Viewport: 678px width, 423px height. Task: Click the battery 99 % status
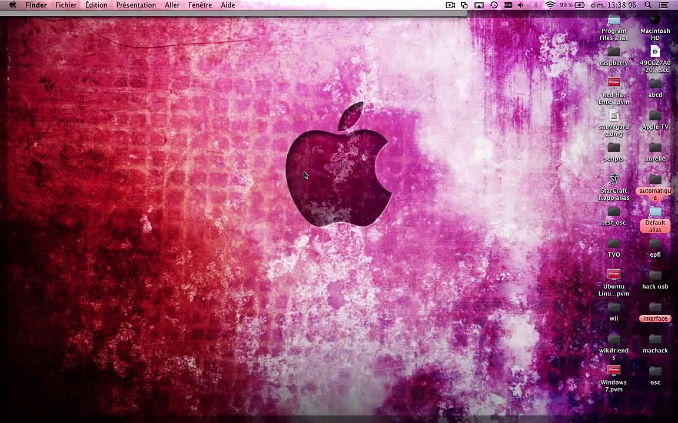pyautogui.click(x=572, y=5)
